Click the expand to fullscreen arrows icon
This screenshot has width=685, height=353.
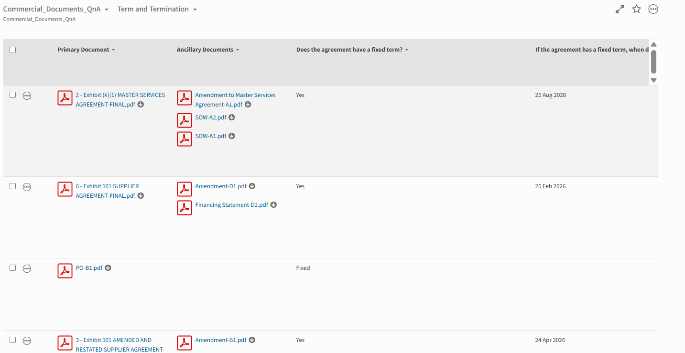[x=620, y=9]
